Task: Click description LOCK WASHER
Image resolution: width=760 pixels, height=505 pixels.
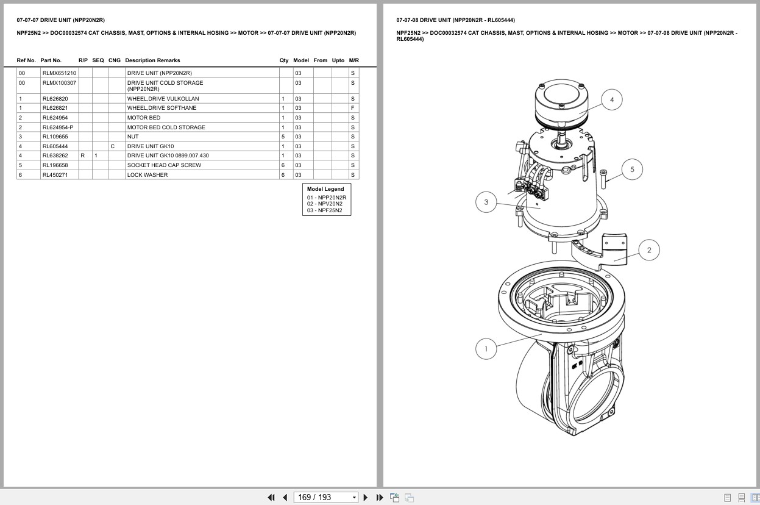Action: (147, 175)
